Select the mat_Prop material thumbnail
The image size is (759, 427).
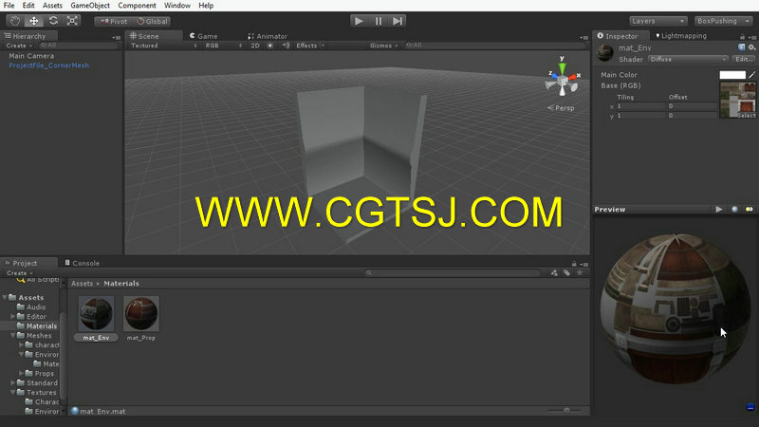pos(140,314)
